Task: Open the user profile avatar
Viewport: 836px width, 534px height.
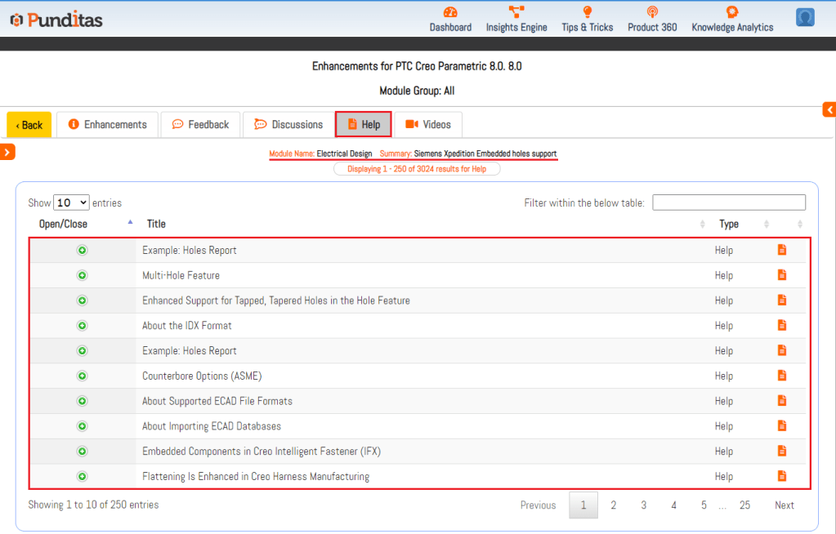Action: tap(805, 17)
